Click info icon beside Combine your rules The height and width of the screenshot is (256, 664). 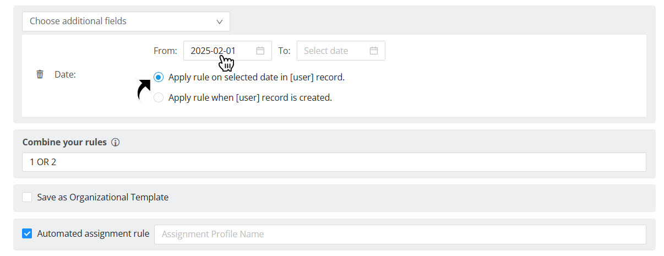(x=115, y=143)
